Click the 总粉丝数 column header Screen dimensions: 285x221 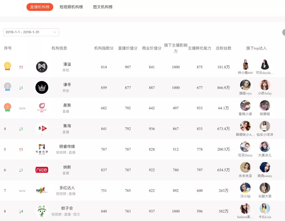tap(224, 48)
